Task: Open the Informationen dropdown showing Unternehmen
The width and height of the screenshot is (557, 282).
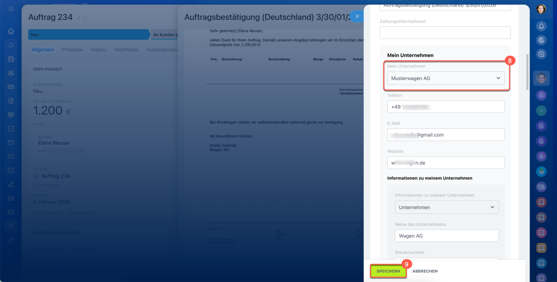Action: click(446, 207)
